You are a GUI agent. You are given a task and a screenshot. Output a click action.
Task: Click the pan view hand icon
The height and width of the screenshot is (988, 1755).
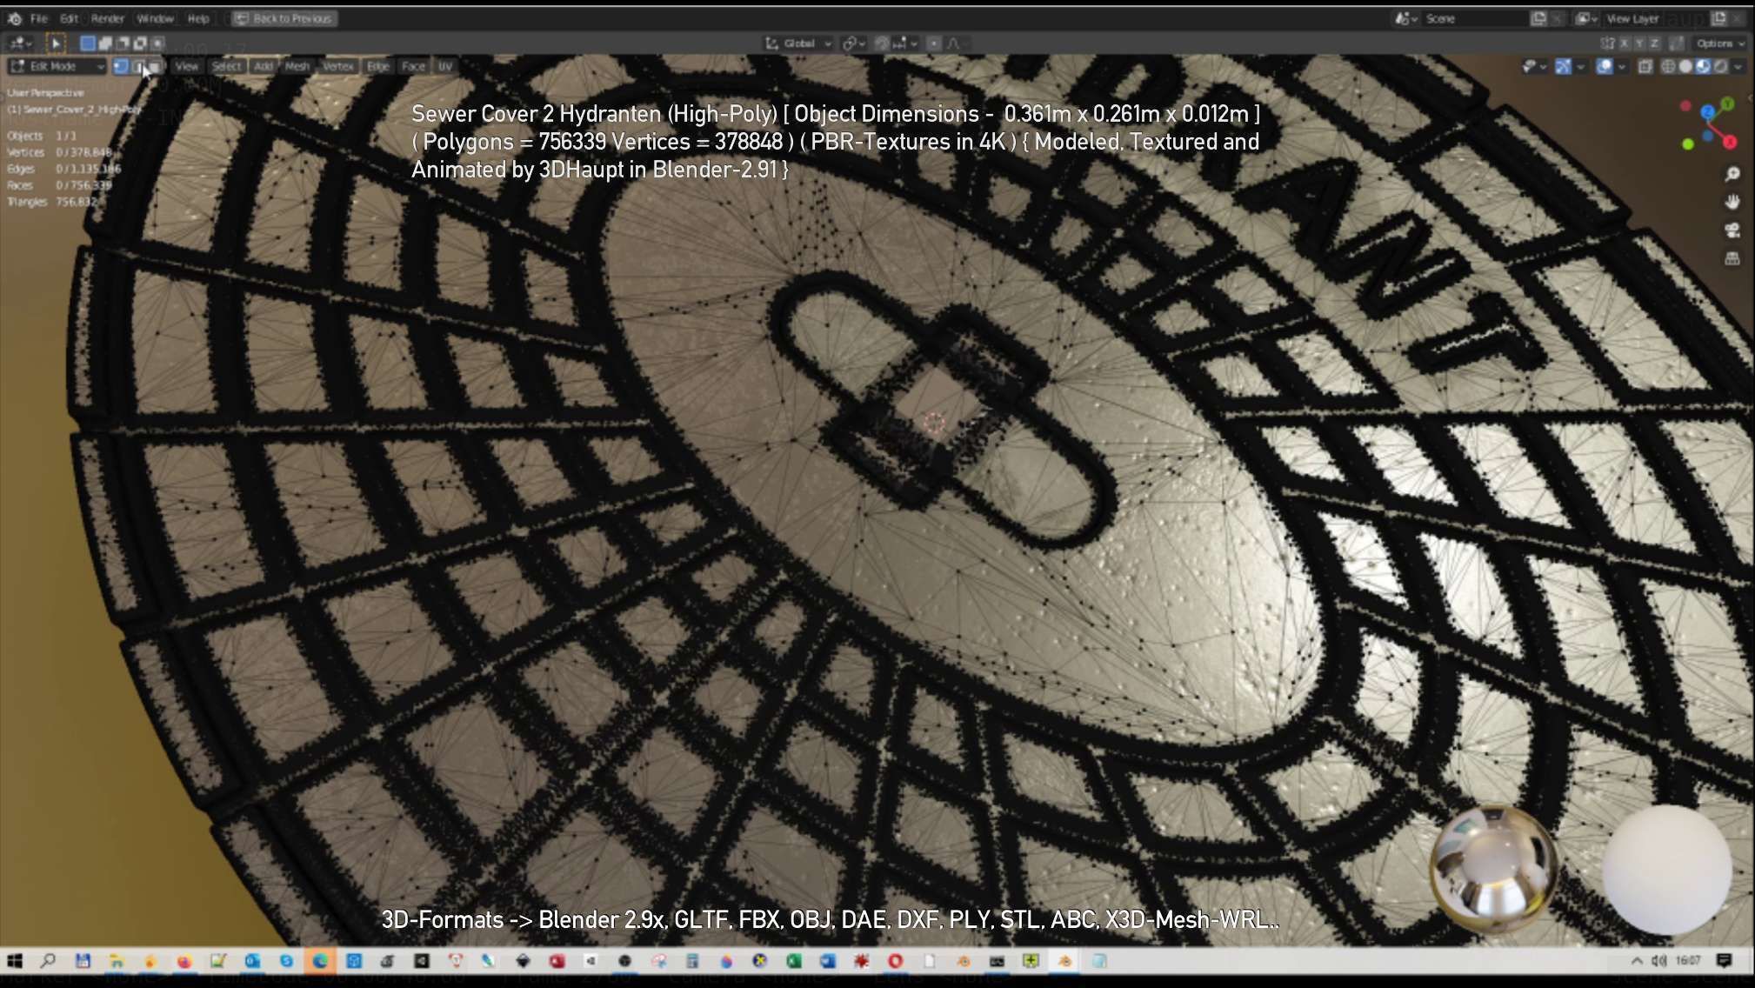[x=1732, y=202]
